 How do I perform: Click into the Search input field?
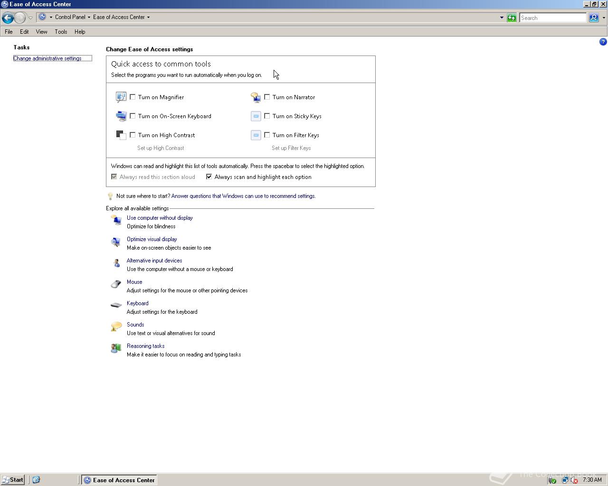point(553,18)
